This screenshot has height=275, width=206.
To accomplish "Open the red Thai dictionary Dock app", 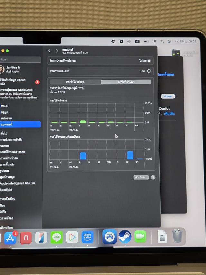I will pyautogui.click(x=26, y=238).
